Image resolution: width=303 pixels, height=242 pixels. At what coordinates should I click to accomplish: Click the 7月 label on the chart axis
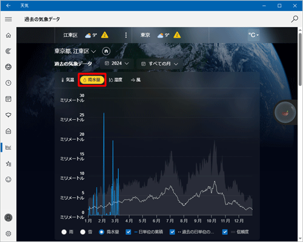(x=170, y=221)
